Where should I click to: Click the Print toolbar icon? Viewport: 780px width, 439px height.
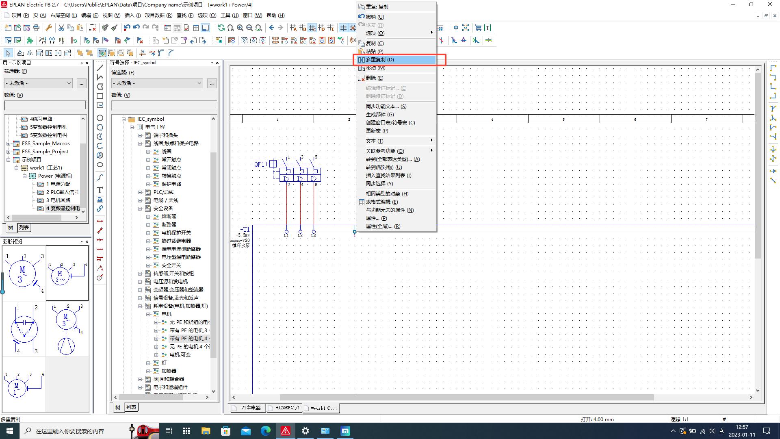36,28
